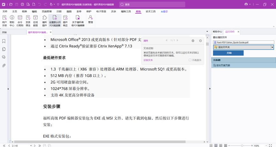Click the 识别文本 (Recognize Text) link

148,60
